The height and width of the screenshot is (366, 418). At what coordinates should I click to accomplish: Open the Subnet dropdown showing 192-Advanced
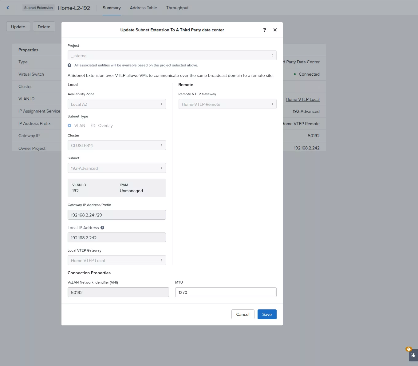click(117, 168)
